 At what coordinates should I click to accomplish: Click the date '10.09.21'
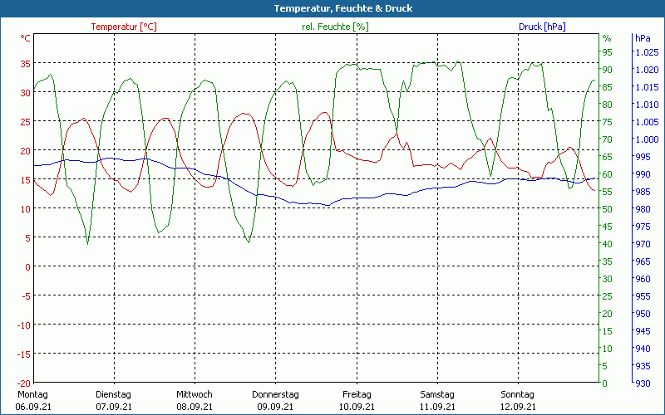click(357, 407)
